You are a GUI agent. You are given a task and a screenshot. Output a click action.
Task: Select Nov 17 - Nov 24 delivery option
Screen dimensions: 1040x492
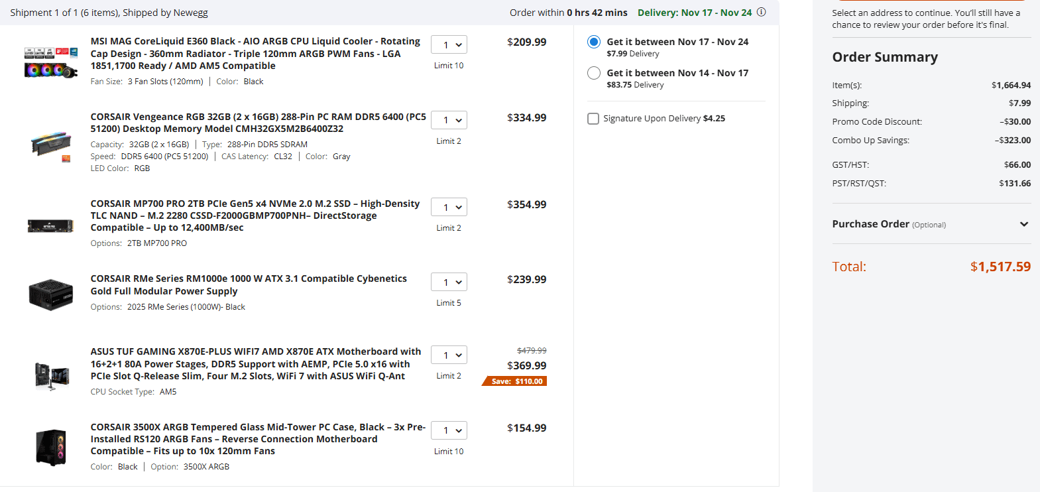594,42
